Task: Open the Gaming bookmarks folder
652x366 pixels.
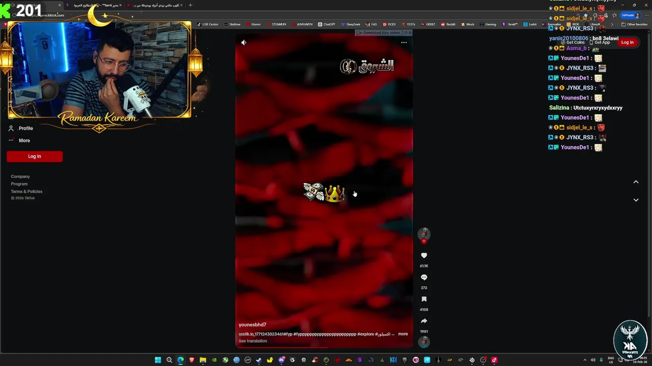Action: click(x=488, y=24)
